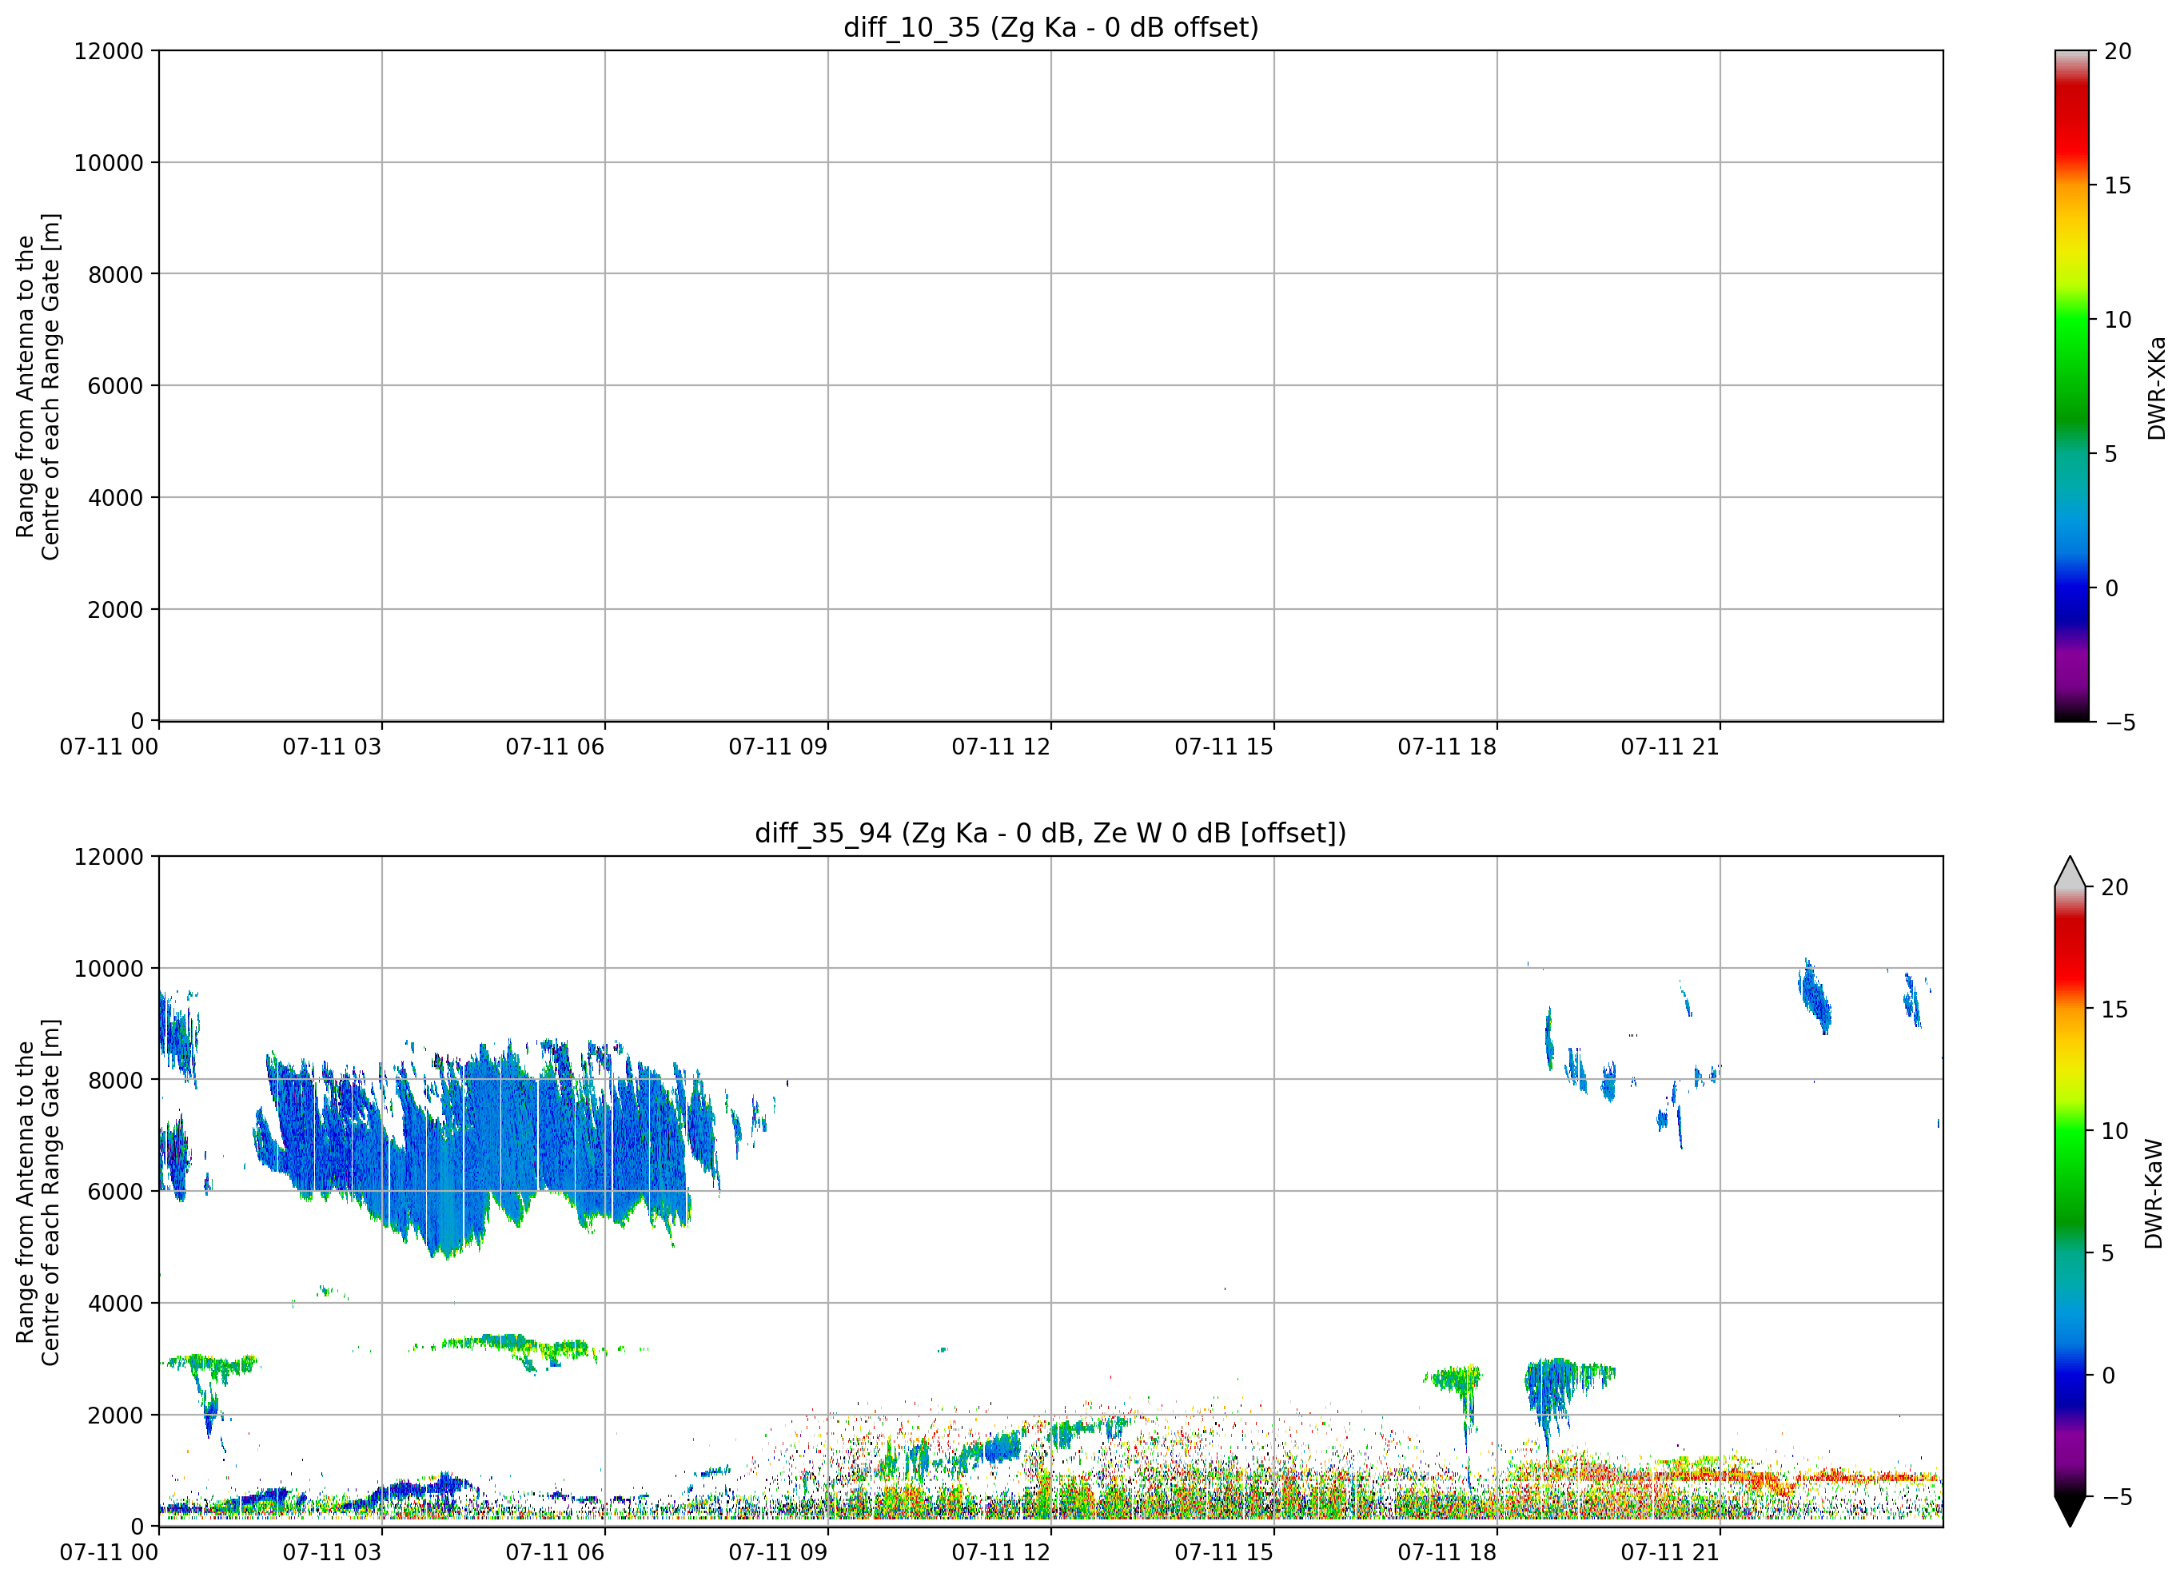
Task: Click the 10000 y-tick in diff_10_35 plot
Action: point(109,163)
